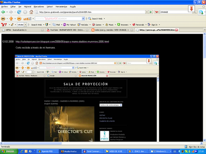Image resolution: width=206 pixels, height=154 pixels.
Task: Open the Home page icon
Action: tap(31, 12)
